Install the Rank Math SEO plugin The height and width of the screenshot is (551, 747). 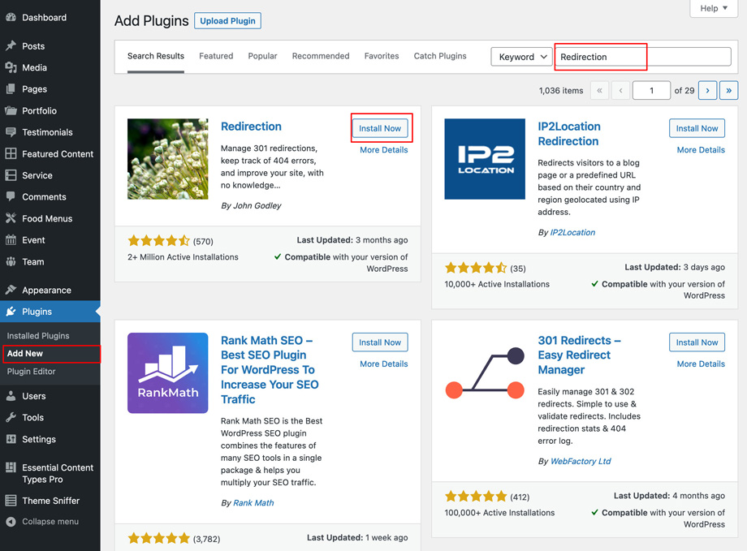coord(380,342)
